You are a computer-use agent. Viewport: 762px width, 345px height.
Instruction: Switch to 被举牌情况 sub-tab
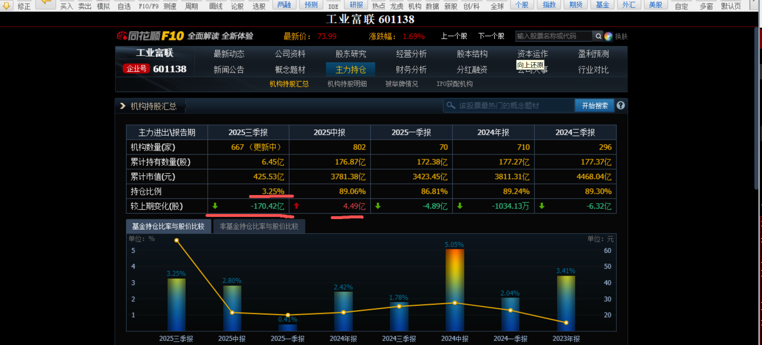[402, 84]
